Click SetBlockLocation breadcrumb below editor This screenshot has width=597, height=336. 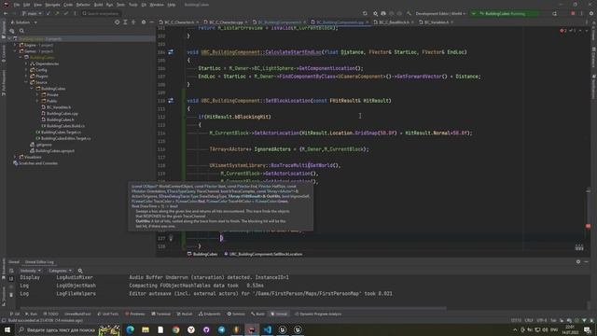click(263, 254)
